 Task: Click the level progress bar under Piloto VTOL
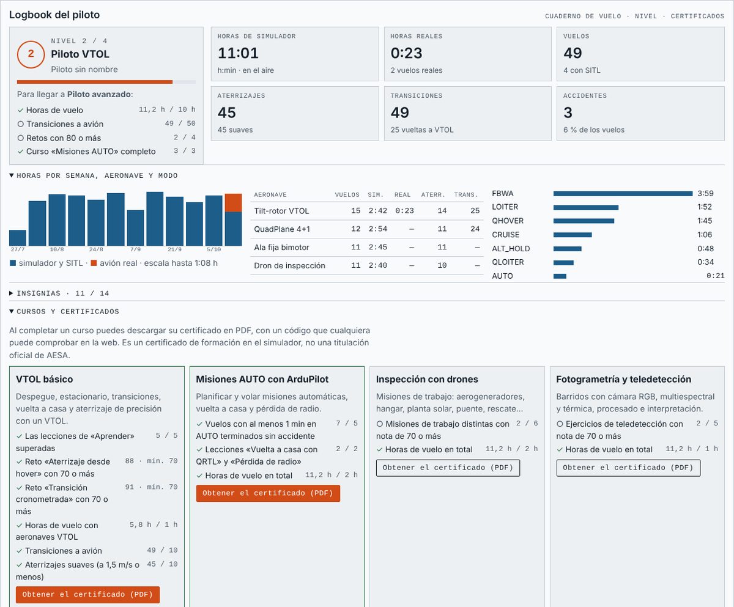pos(106,82)
